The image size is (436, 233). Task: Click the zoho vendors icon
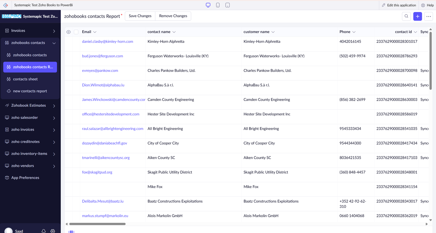coord(7,166)
